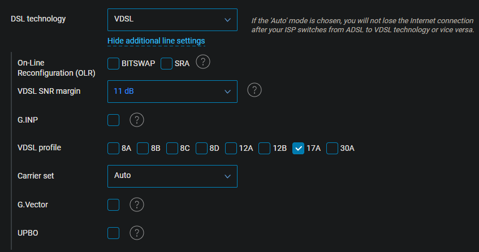Expand the VDSL SNR margin dropdown

172,92
